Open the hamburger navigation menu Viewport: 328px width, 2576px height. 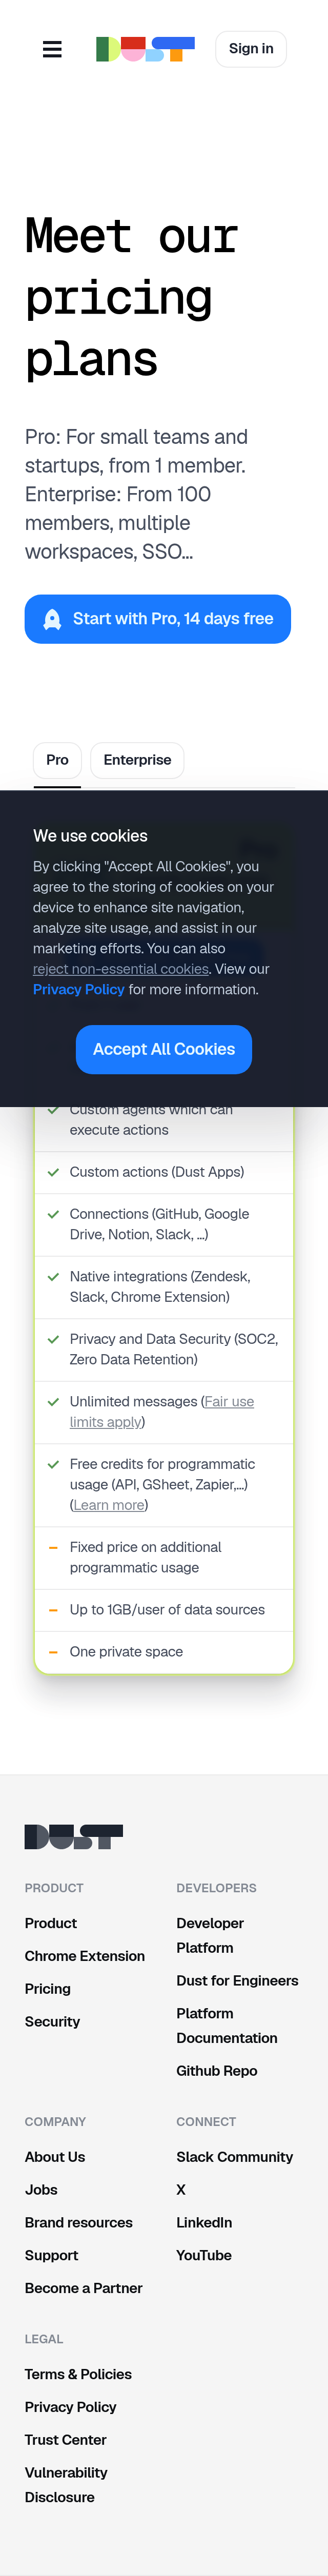click(x=52, y=49)
